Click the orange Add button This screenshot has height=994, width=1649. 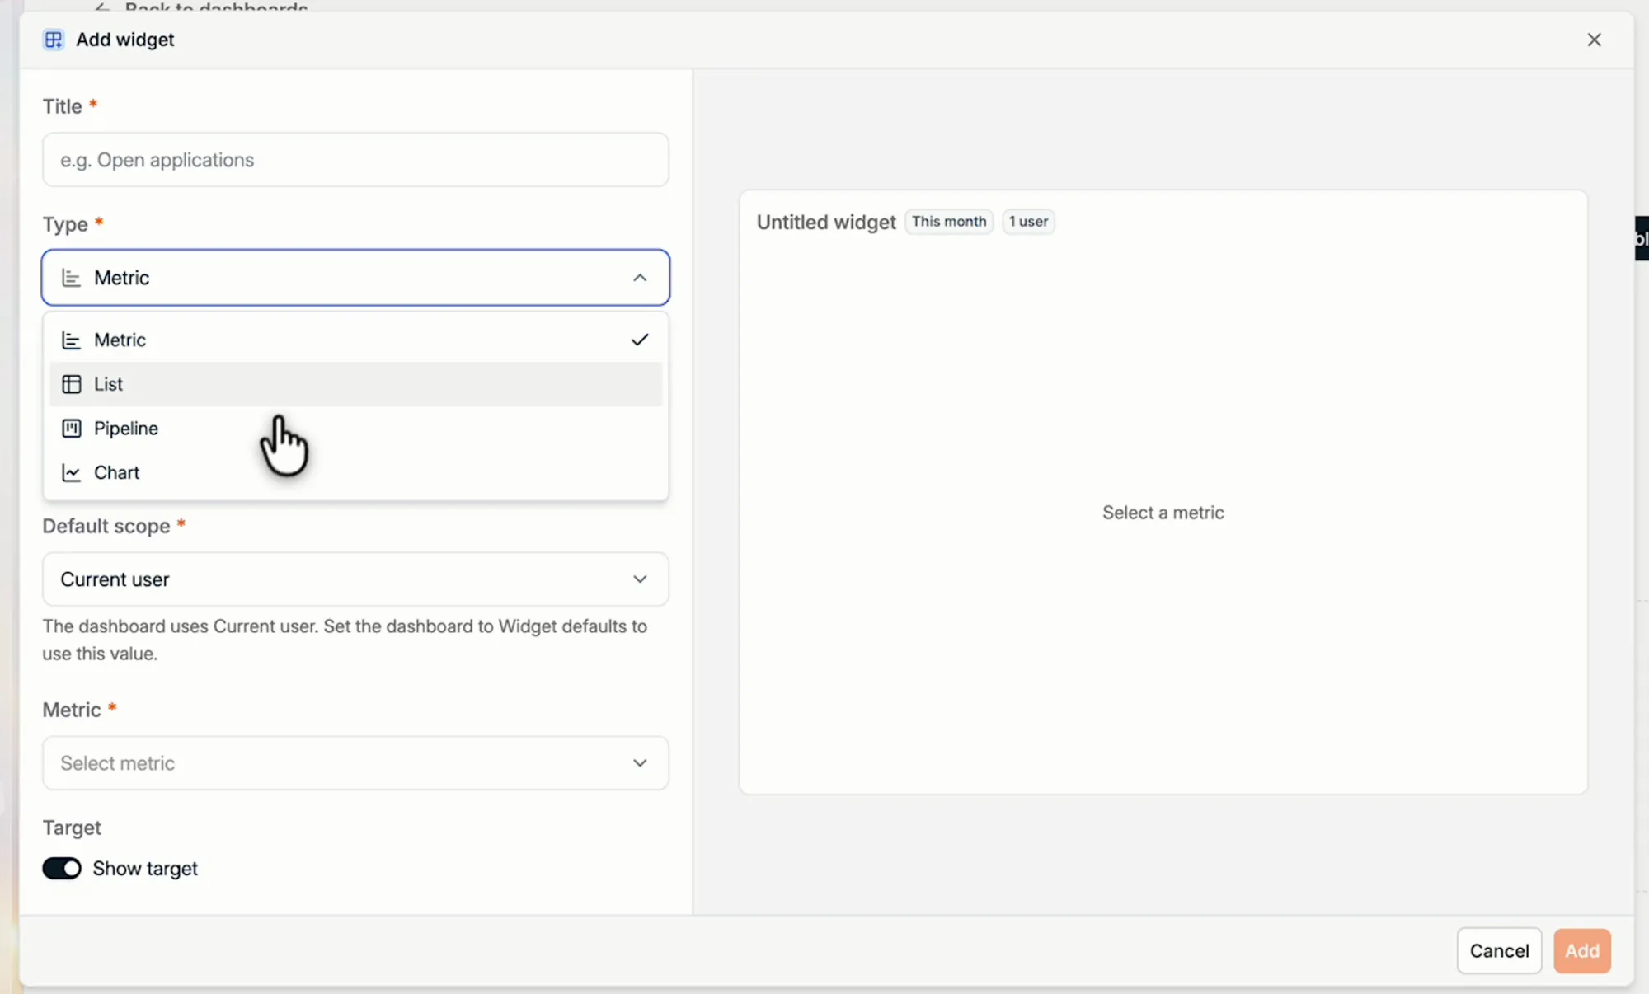1582,951
